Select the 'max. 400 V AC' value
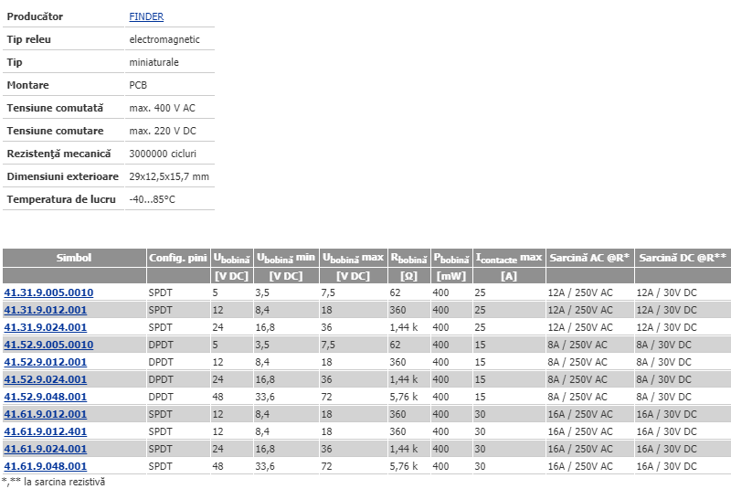 (x=163, y=108)
